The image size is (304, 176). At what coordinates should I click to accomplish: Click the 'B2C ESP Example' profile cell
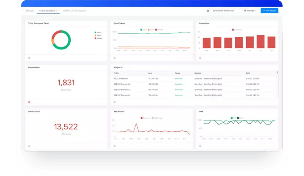121,79
